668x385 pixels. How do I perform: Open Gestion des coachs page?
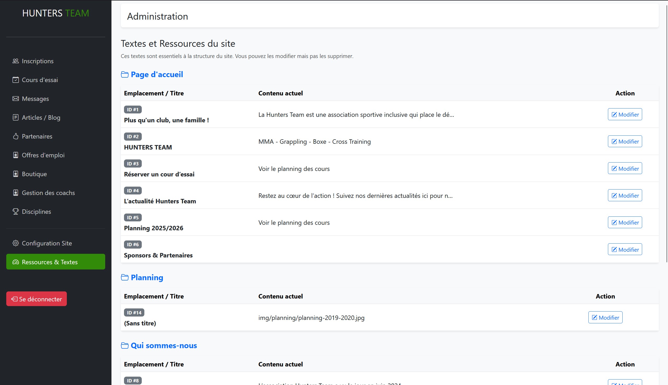[x=56, y=192]
